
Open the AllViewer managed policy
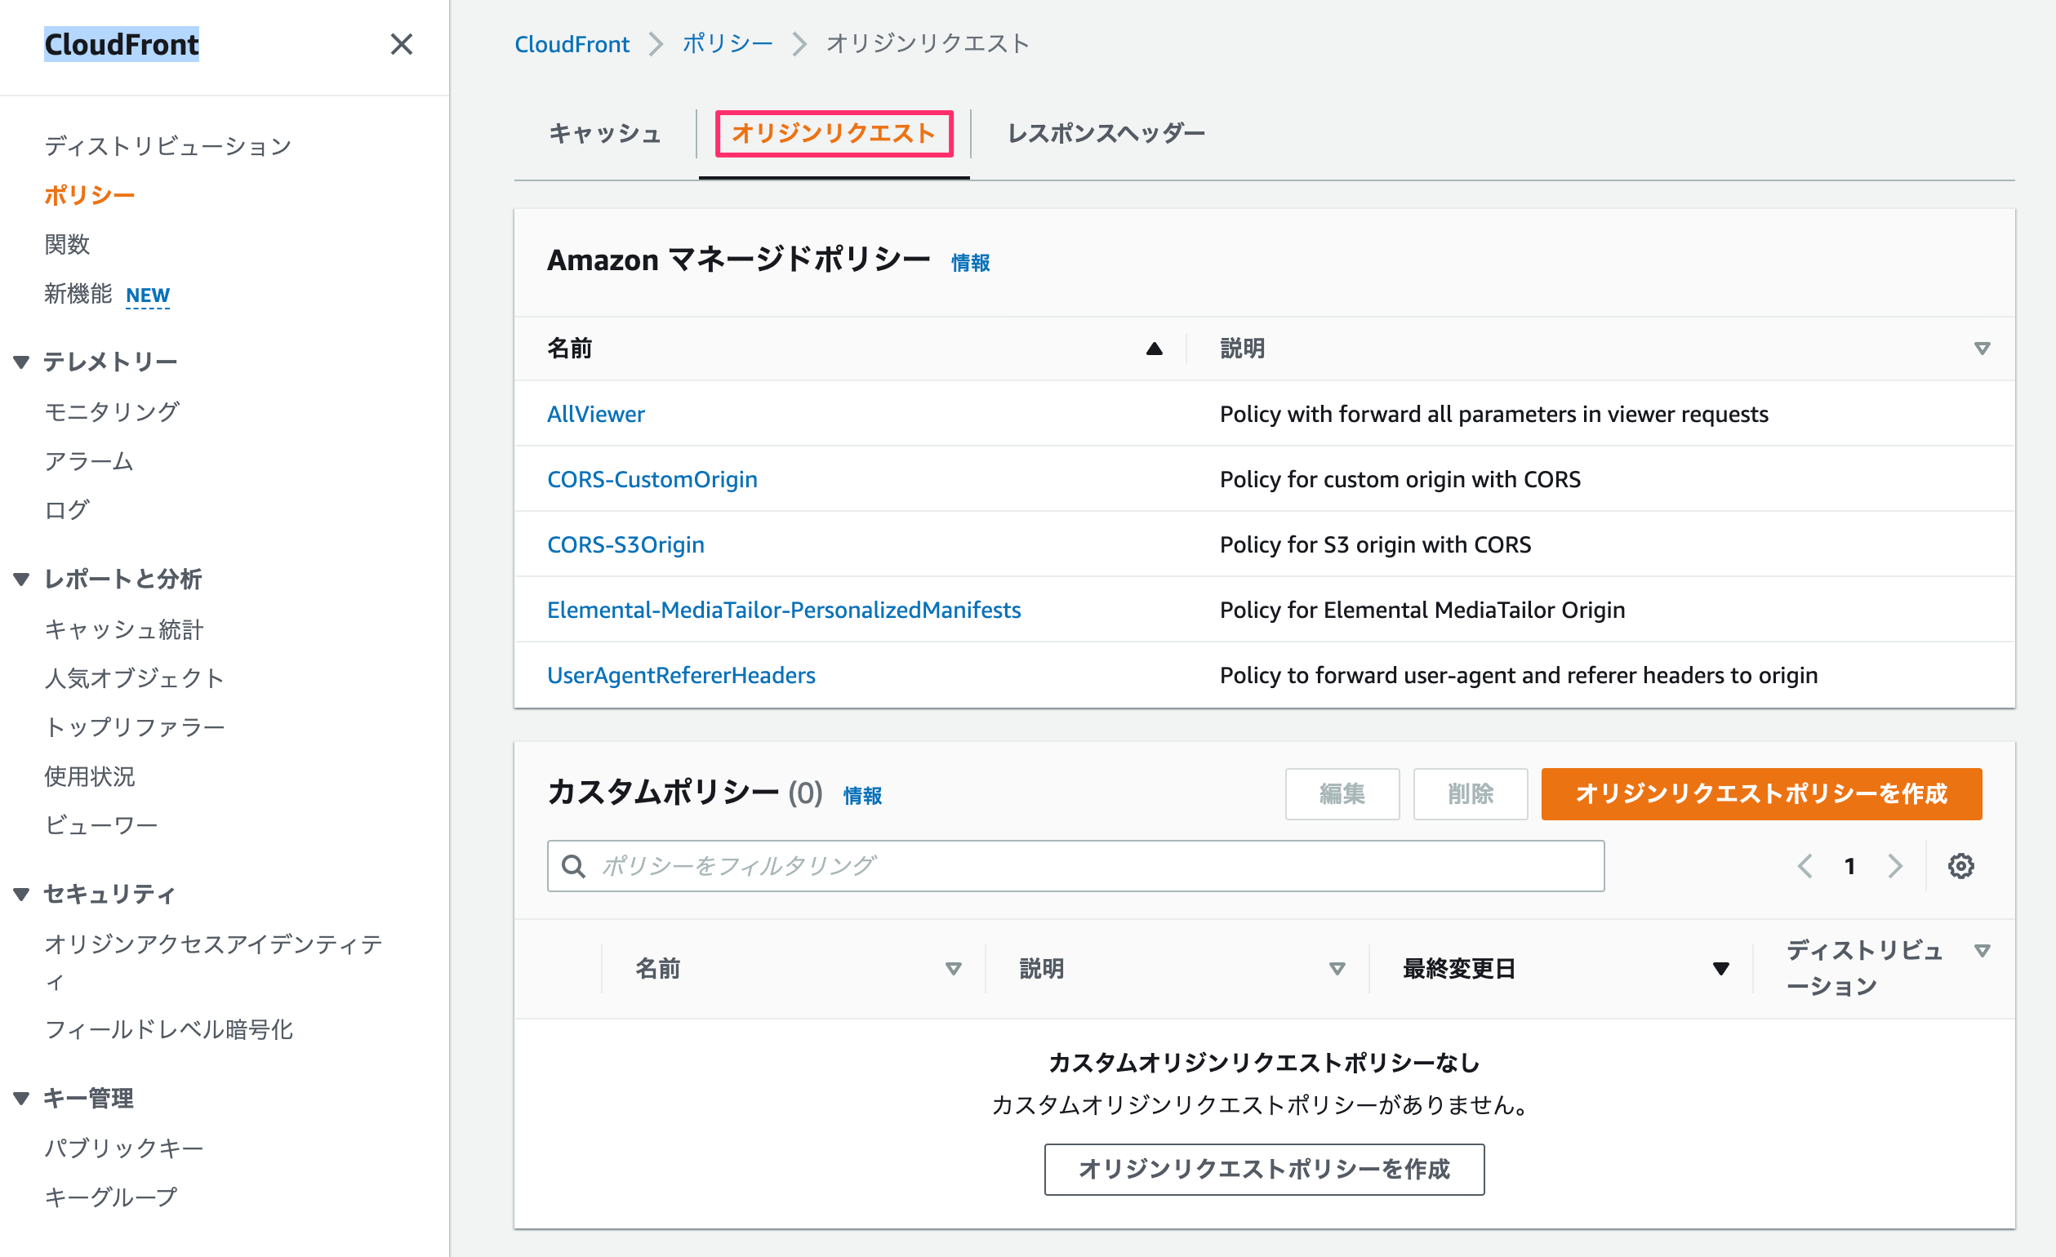click(596, 414)
